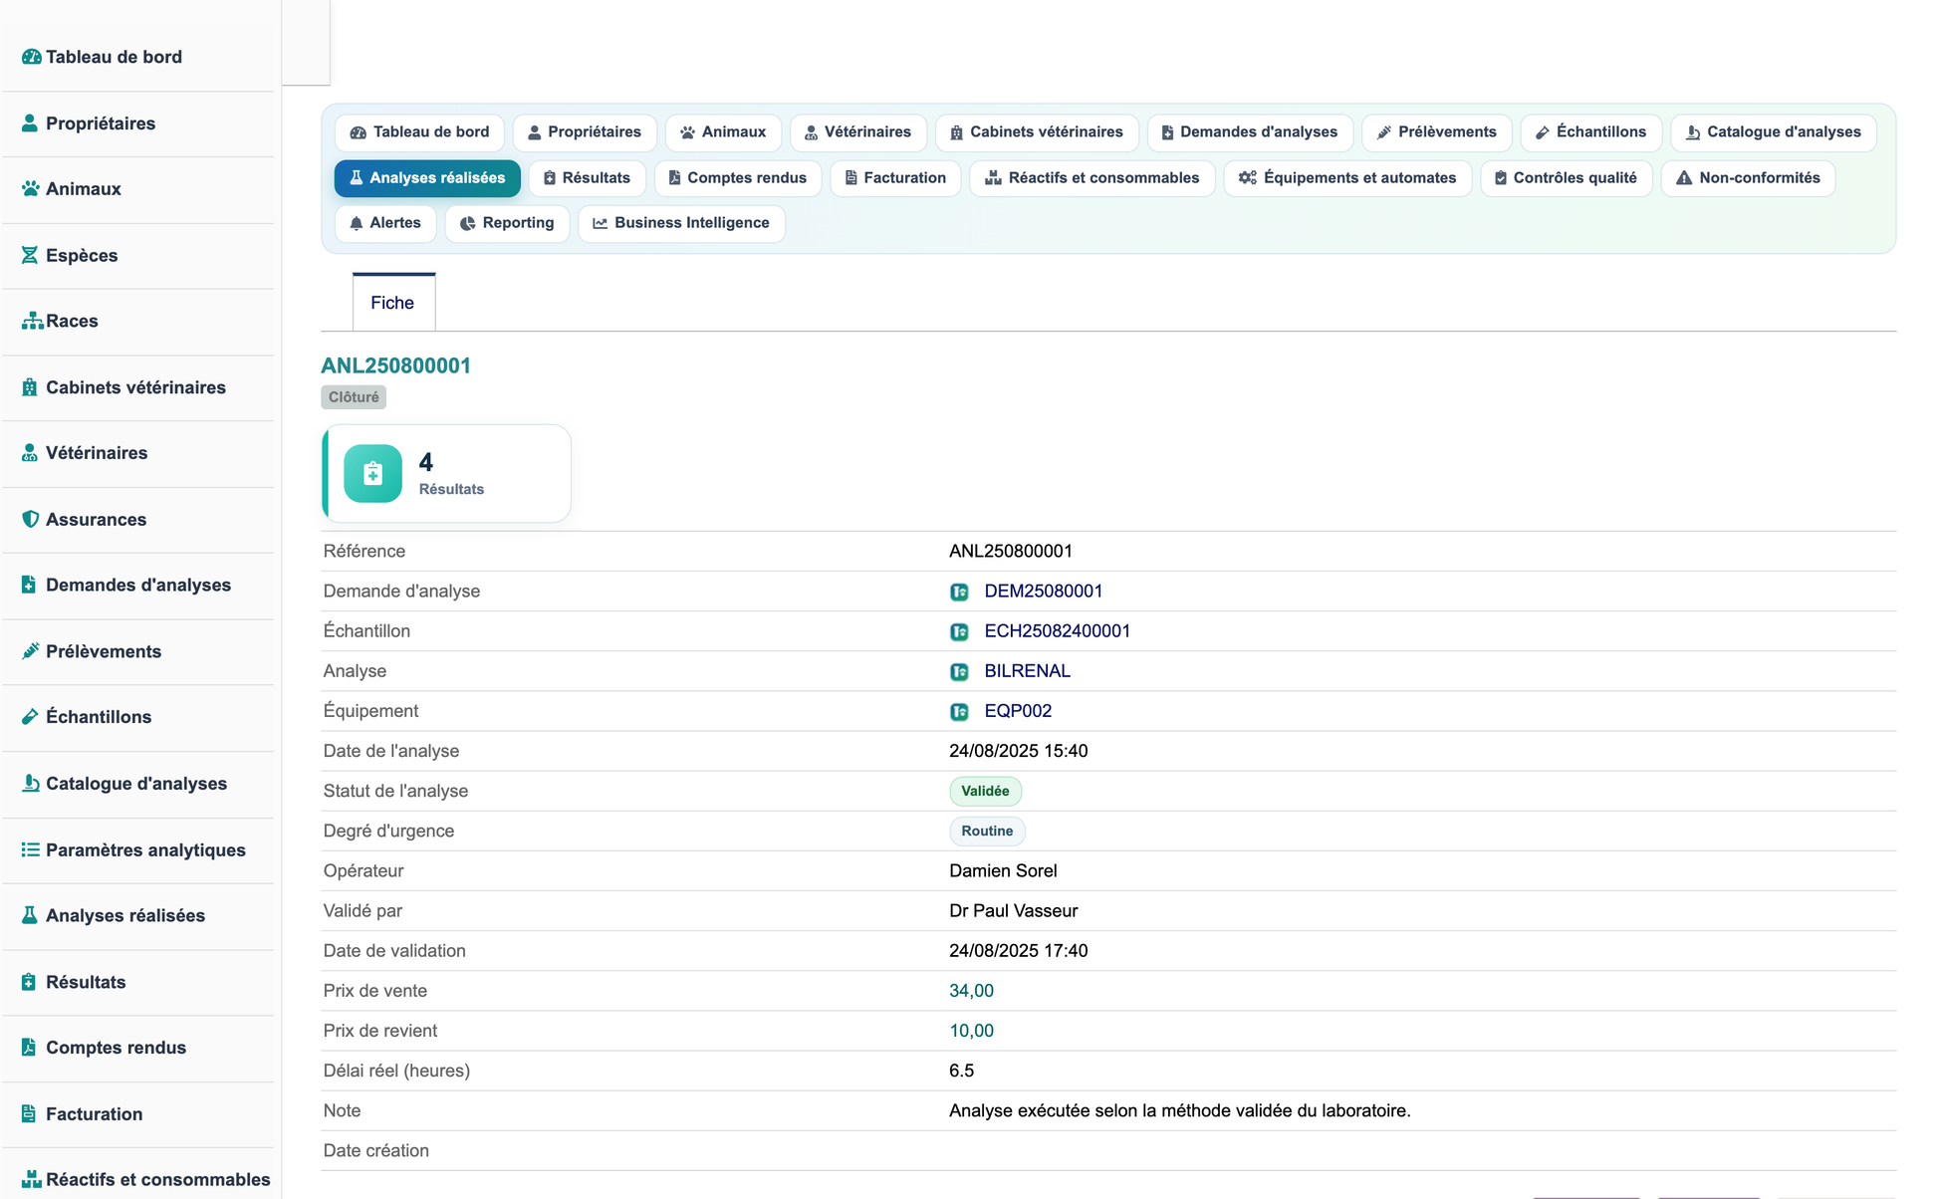Click the Propriétaires person icon in sidebar
Image resolution: width=1938 pixels, height=1199 pixels.
(30, 123)
